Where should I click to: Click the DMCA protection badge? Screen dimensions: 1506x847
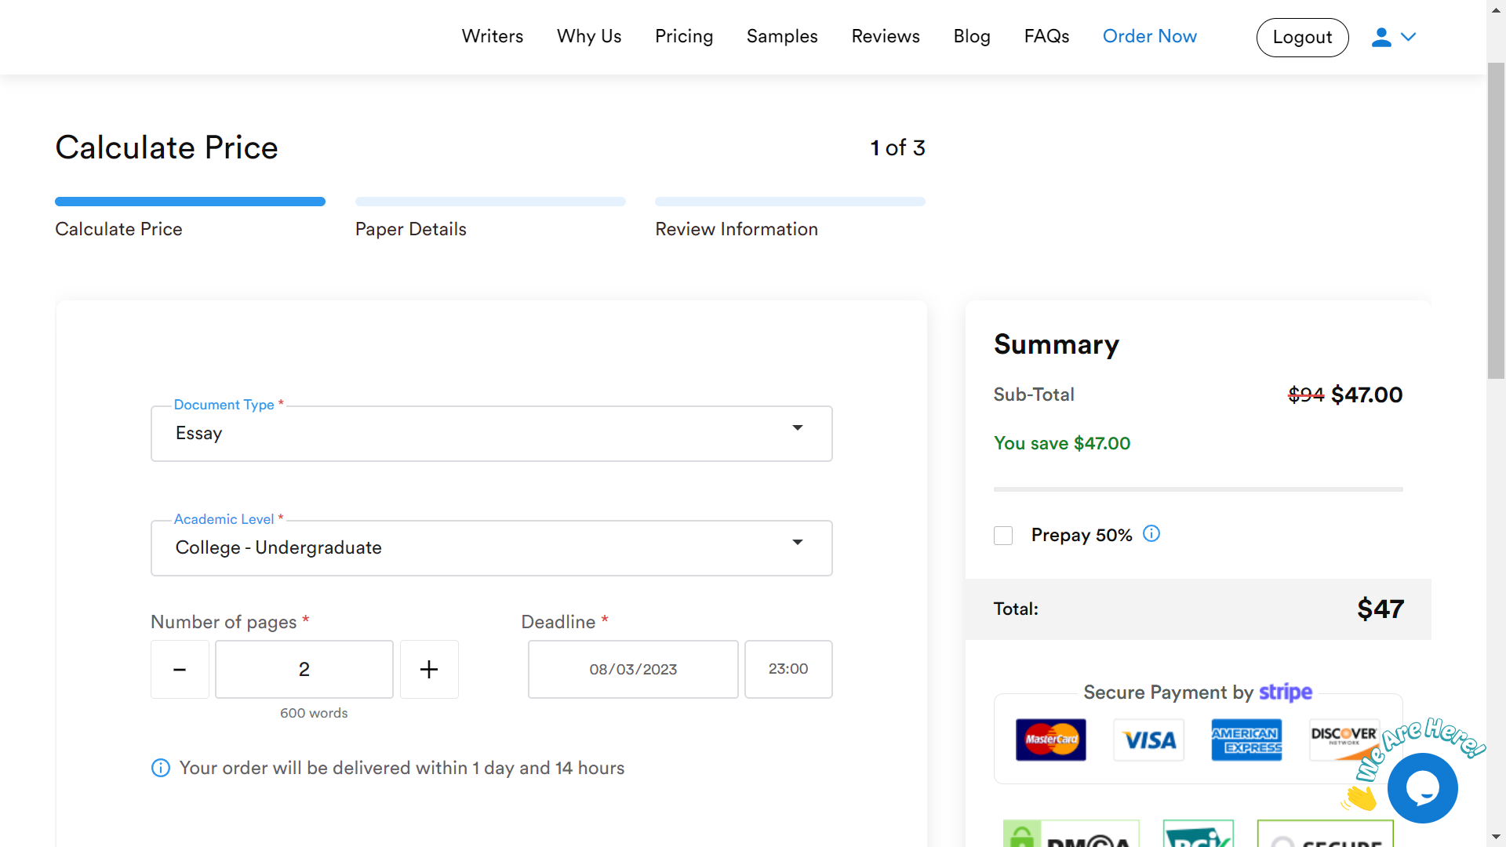pos(1071,834)
